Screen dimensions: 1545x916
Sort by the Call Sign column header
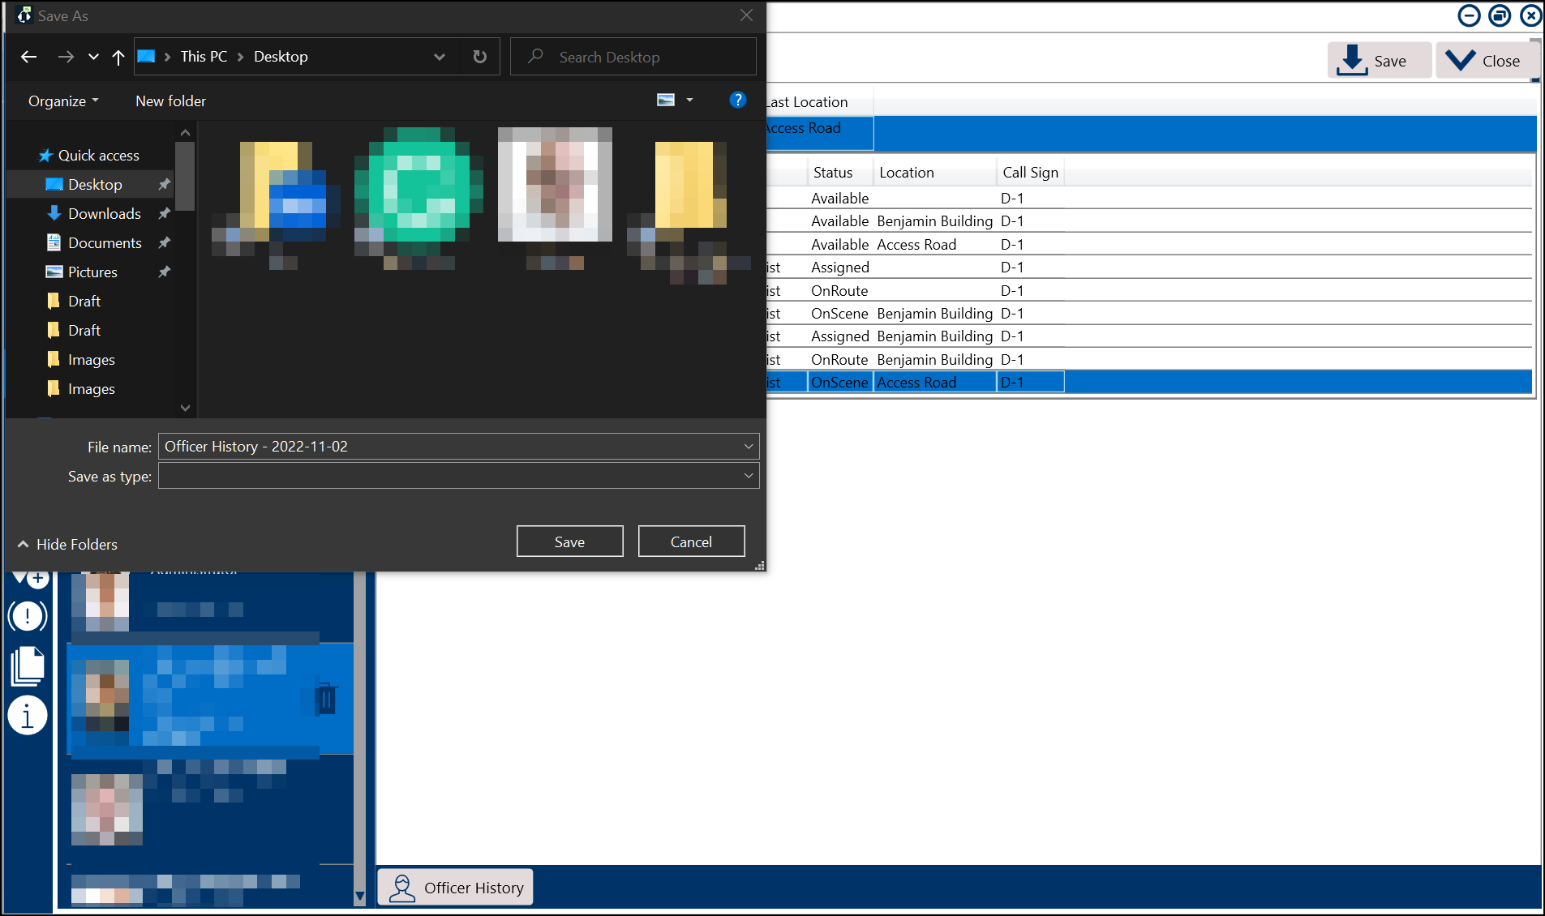(1030, 173)
